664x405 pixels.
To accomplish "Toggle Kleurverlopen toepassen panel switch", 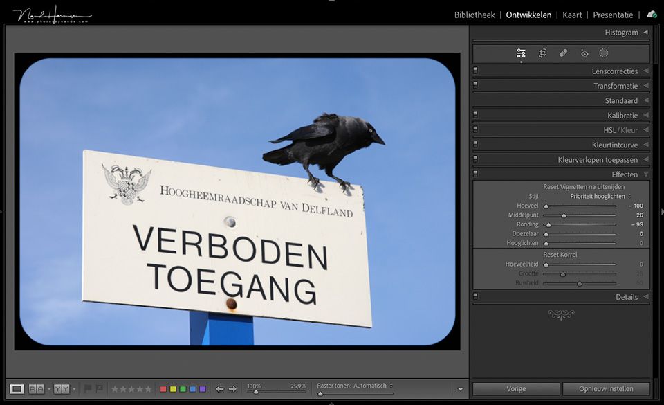I will pyautogui.click(x=475, y=159).
